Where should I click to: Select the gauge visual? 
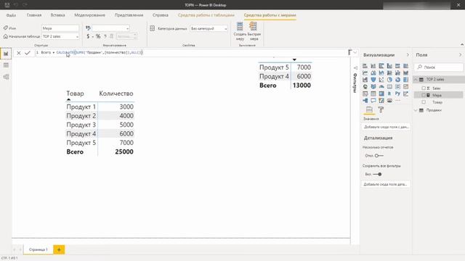381,87
